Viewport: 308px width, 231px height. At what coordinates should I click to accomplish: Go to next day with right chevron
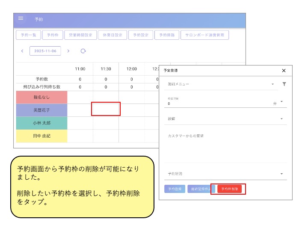coord(68,51)
